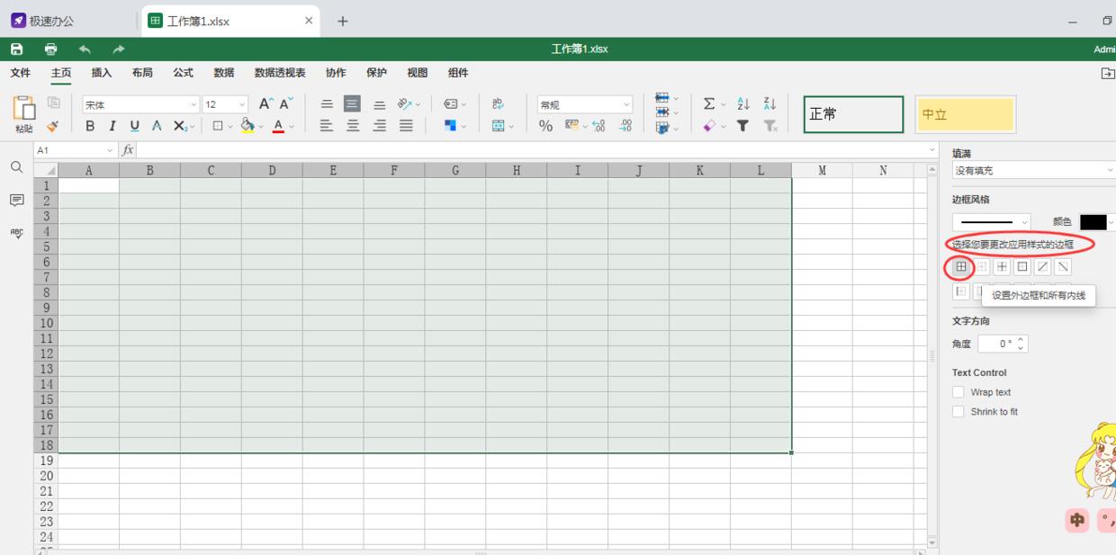This screenshot has width=1116, height=555.
Task: Open the 没有填充 fill dropdown
Action: (1033, 171)
